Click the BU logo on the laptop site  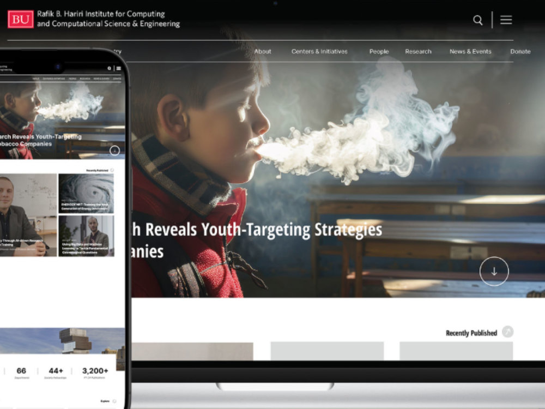click(x=21, y=19)
